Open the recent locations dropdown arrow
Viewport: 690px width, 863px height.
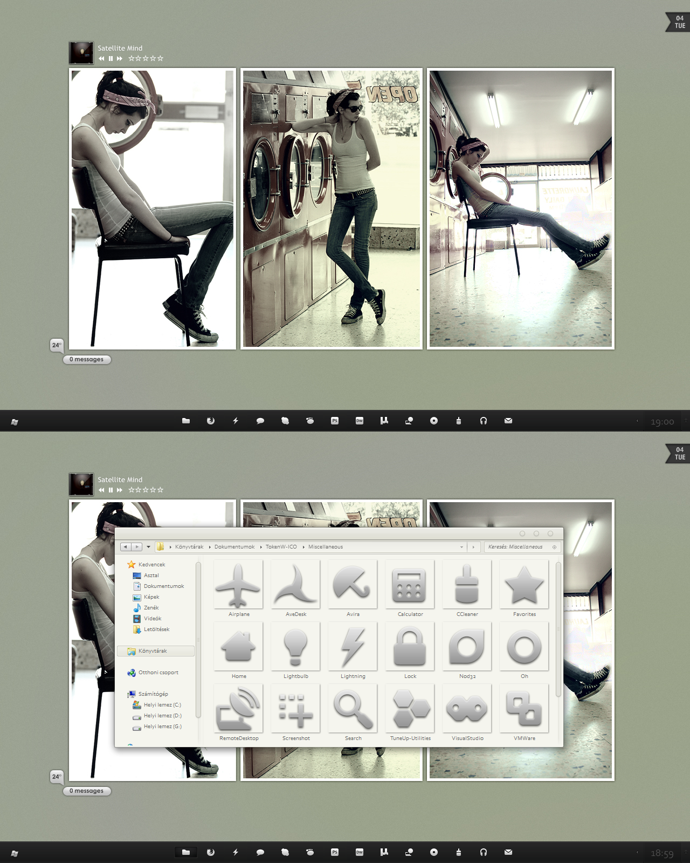[x=148, y=547]
